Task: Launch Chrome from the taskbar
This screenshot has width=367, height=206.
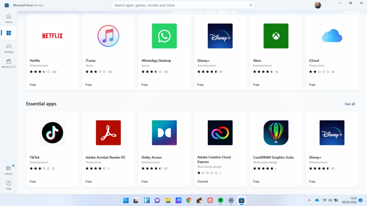Action: pyautogui.click(x=189, y=200)
